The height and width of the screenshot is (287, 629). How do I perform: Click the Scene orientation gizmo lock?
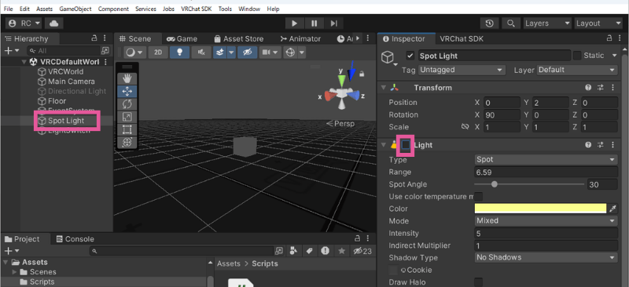tap(362, 74)
